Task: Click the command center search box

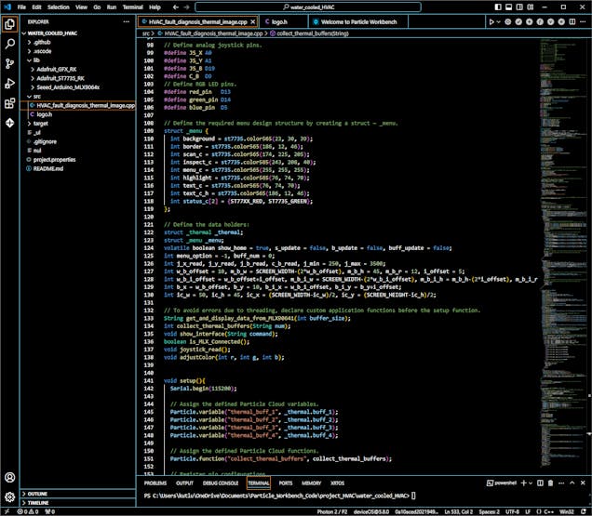Action: tap(312, 6)
